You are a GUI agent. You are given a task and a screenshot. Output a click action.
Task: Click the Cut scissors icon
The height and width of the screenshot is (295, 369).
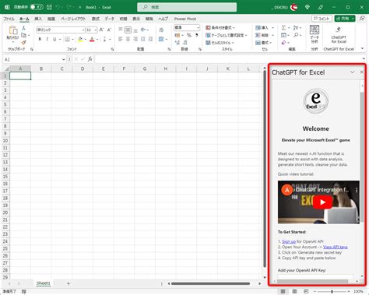[x=23, y=28]
